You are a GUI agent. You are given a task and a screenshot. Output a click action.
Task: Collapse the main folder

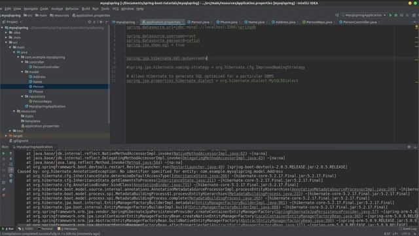point(10,47)
